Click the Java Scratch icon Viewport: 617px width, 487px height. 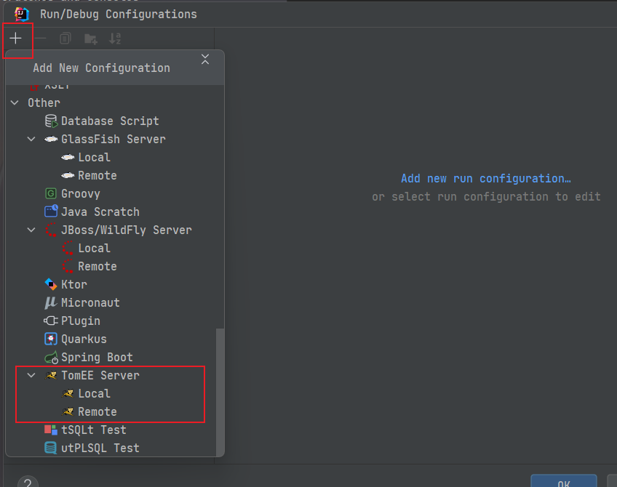pyautogui.click(x=51, y=211)
